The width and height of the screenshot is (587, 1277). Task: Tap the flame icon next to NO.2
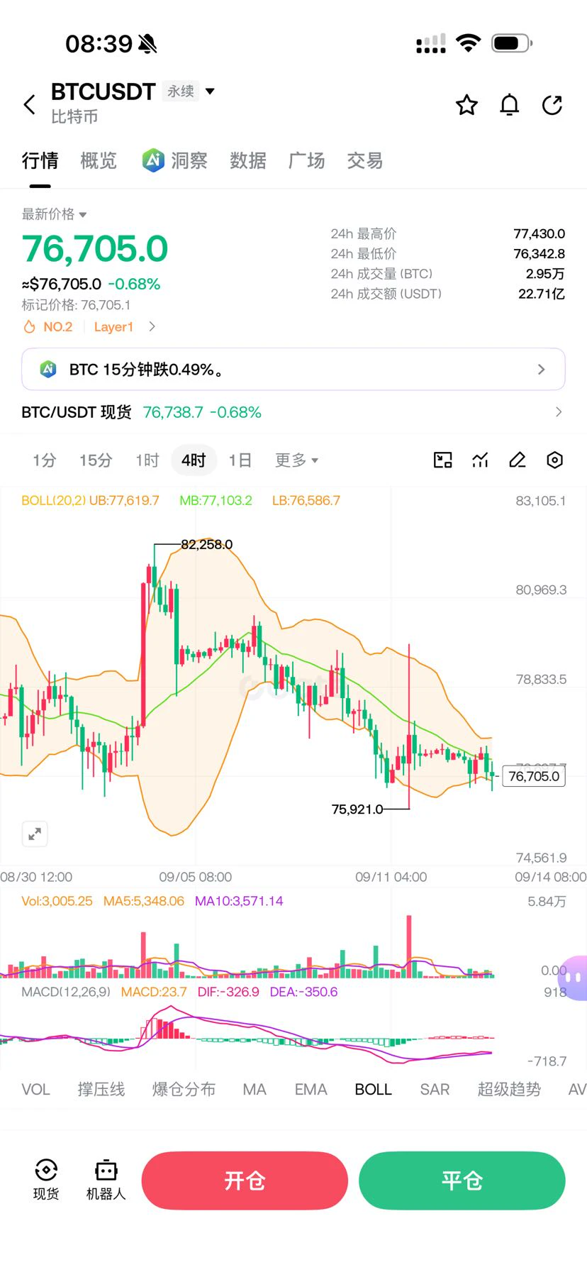click(x=29, y=327)
